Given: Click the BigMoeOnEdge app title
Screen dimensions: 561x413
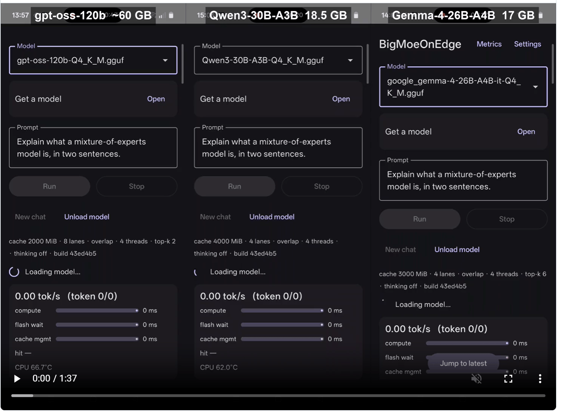Looking at the screenshot, I should (x=420, y=44).
